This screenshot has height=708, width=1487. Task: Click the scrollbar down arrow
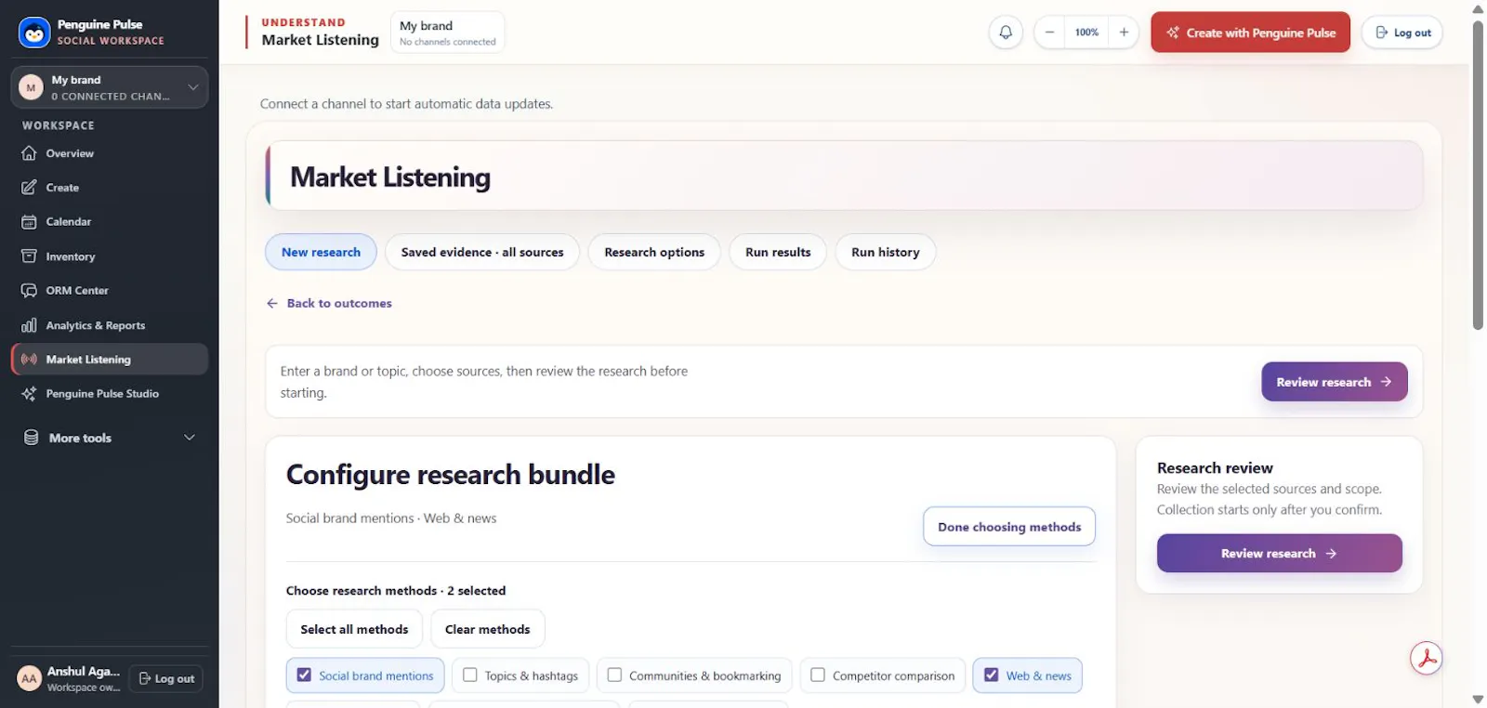click(x=1478, y=699)
